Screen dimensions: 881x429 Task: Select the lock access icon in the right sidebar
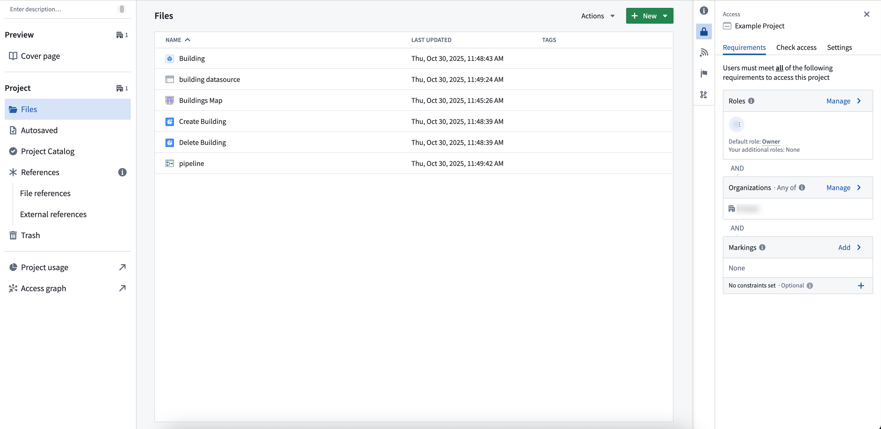(x=704, y=32)
